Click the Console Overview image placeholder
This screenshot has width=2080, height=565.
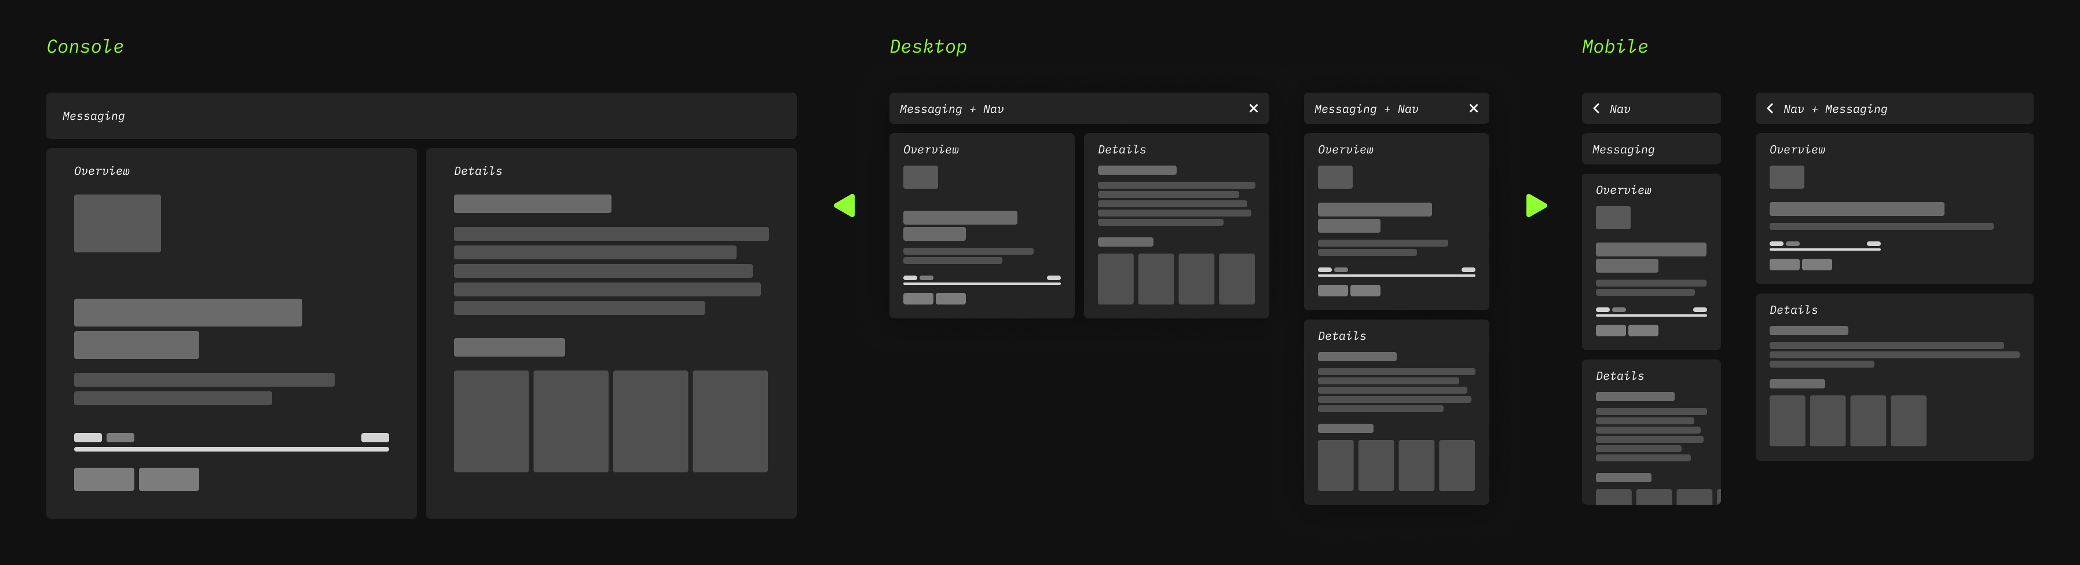click(117, 223)
